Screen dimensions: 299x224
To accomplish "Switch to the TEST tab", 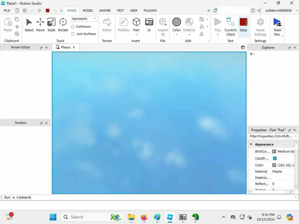I will (x=120, y=10).
